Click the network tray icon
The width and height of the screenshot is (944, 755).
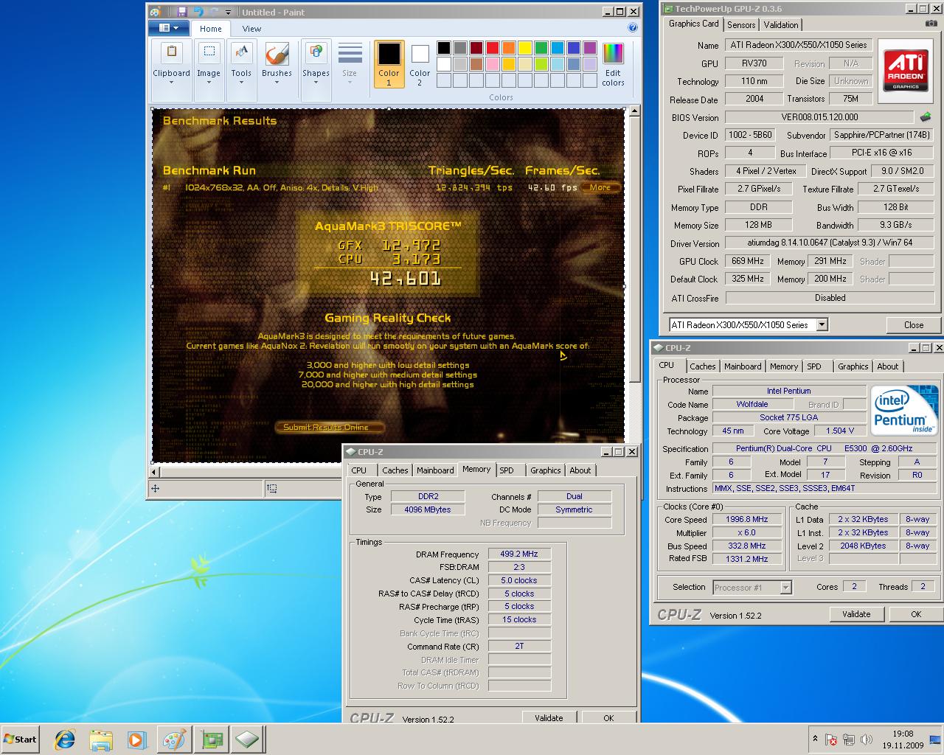point(849,740)
